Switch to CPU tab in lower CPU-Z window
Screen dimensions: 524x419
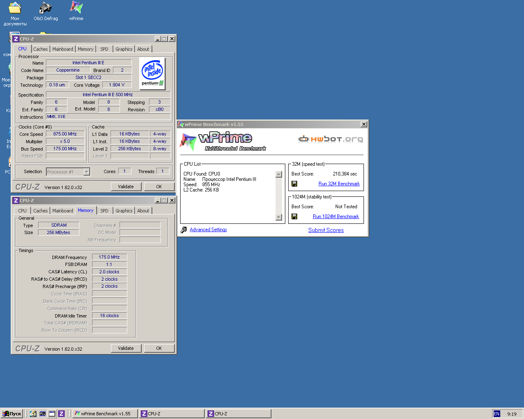click(x=22, y=211)
